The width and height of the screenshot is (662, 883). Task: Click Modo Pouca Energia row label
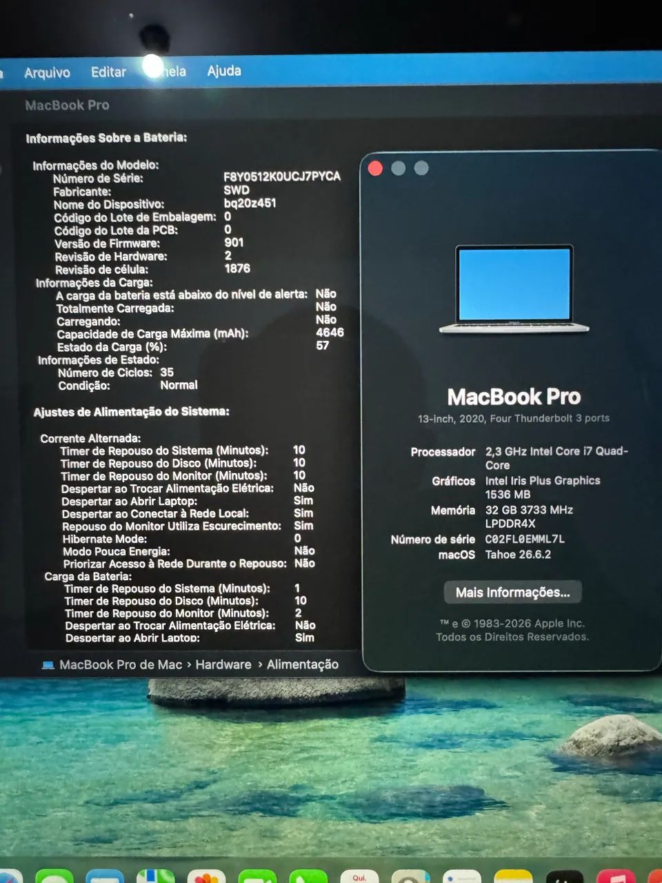pyautogui.click(x=116, y=551)
